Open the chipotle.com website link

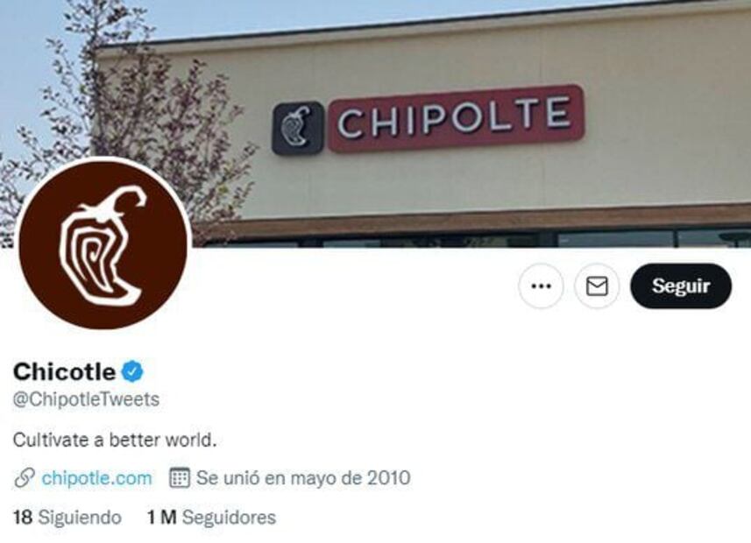point(96,478)
